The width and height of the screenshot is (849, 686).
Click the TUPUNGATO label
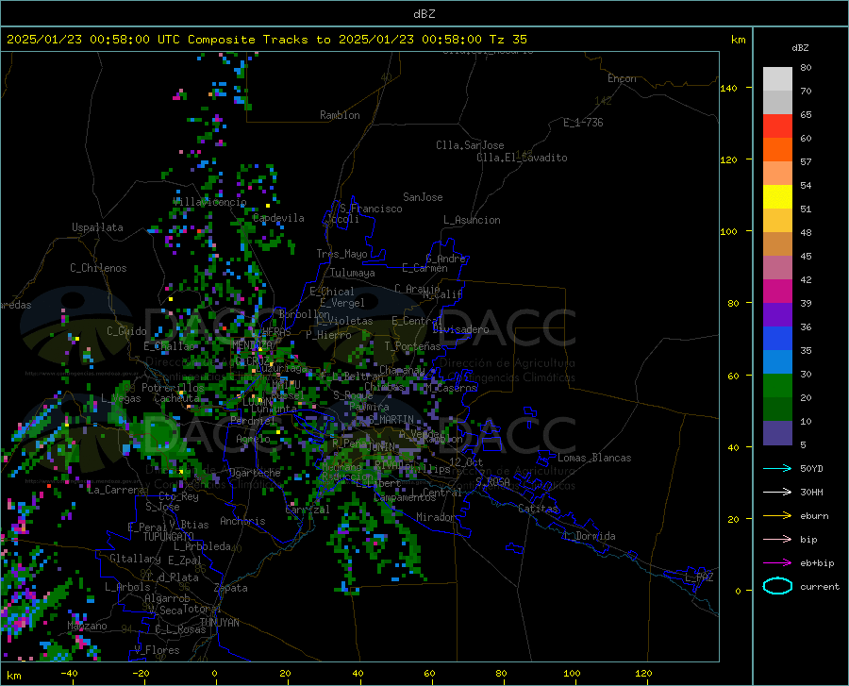click(x=169, y=537)
